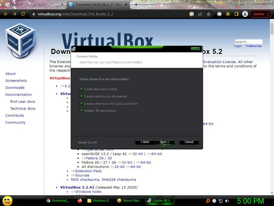Toggle Register file associations checkbox
This screenshot has height=206, width=274.
[x=81, y=110]
